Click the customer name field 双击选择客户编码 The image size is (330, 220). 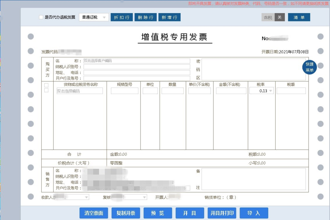[x=136, y=61]
